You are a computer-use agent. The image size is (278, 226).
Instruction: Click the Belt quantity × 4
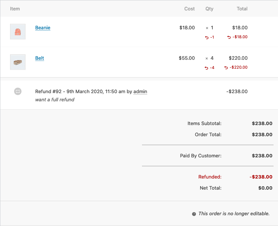point(210,58)
